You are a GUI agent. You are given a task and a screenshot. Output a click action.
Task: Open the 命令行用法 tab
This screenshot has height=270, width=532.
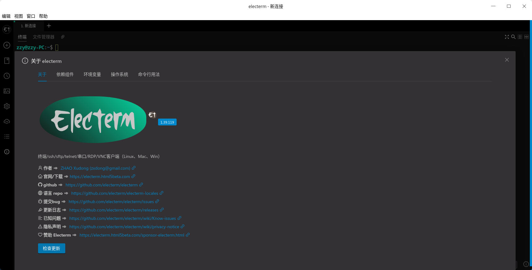click(149, 74)
